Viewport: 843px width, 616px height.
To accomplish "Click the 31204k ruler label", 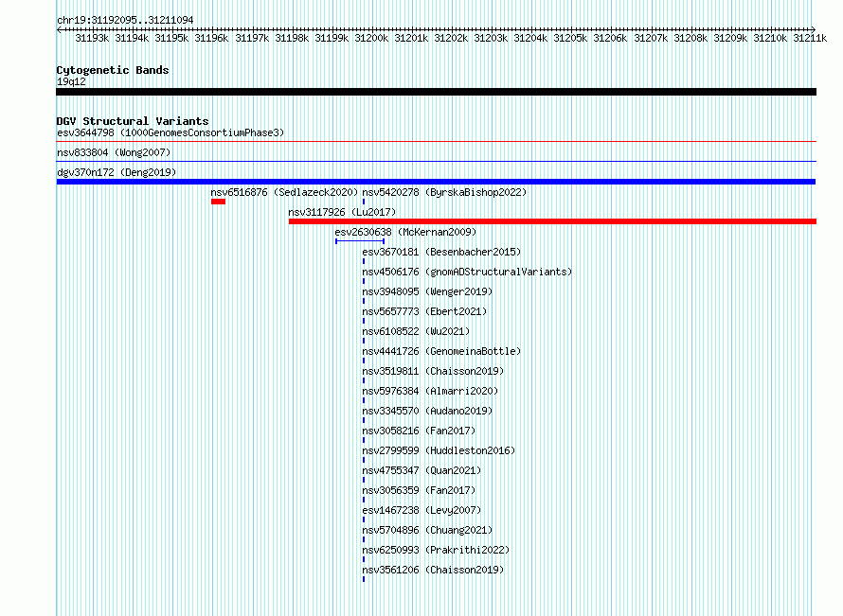I will [530, 38].
